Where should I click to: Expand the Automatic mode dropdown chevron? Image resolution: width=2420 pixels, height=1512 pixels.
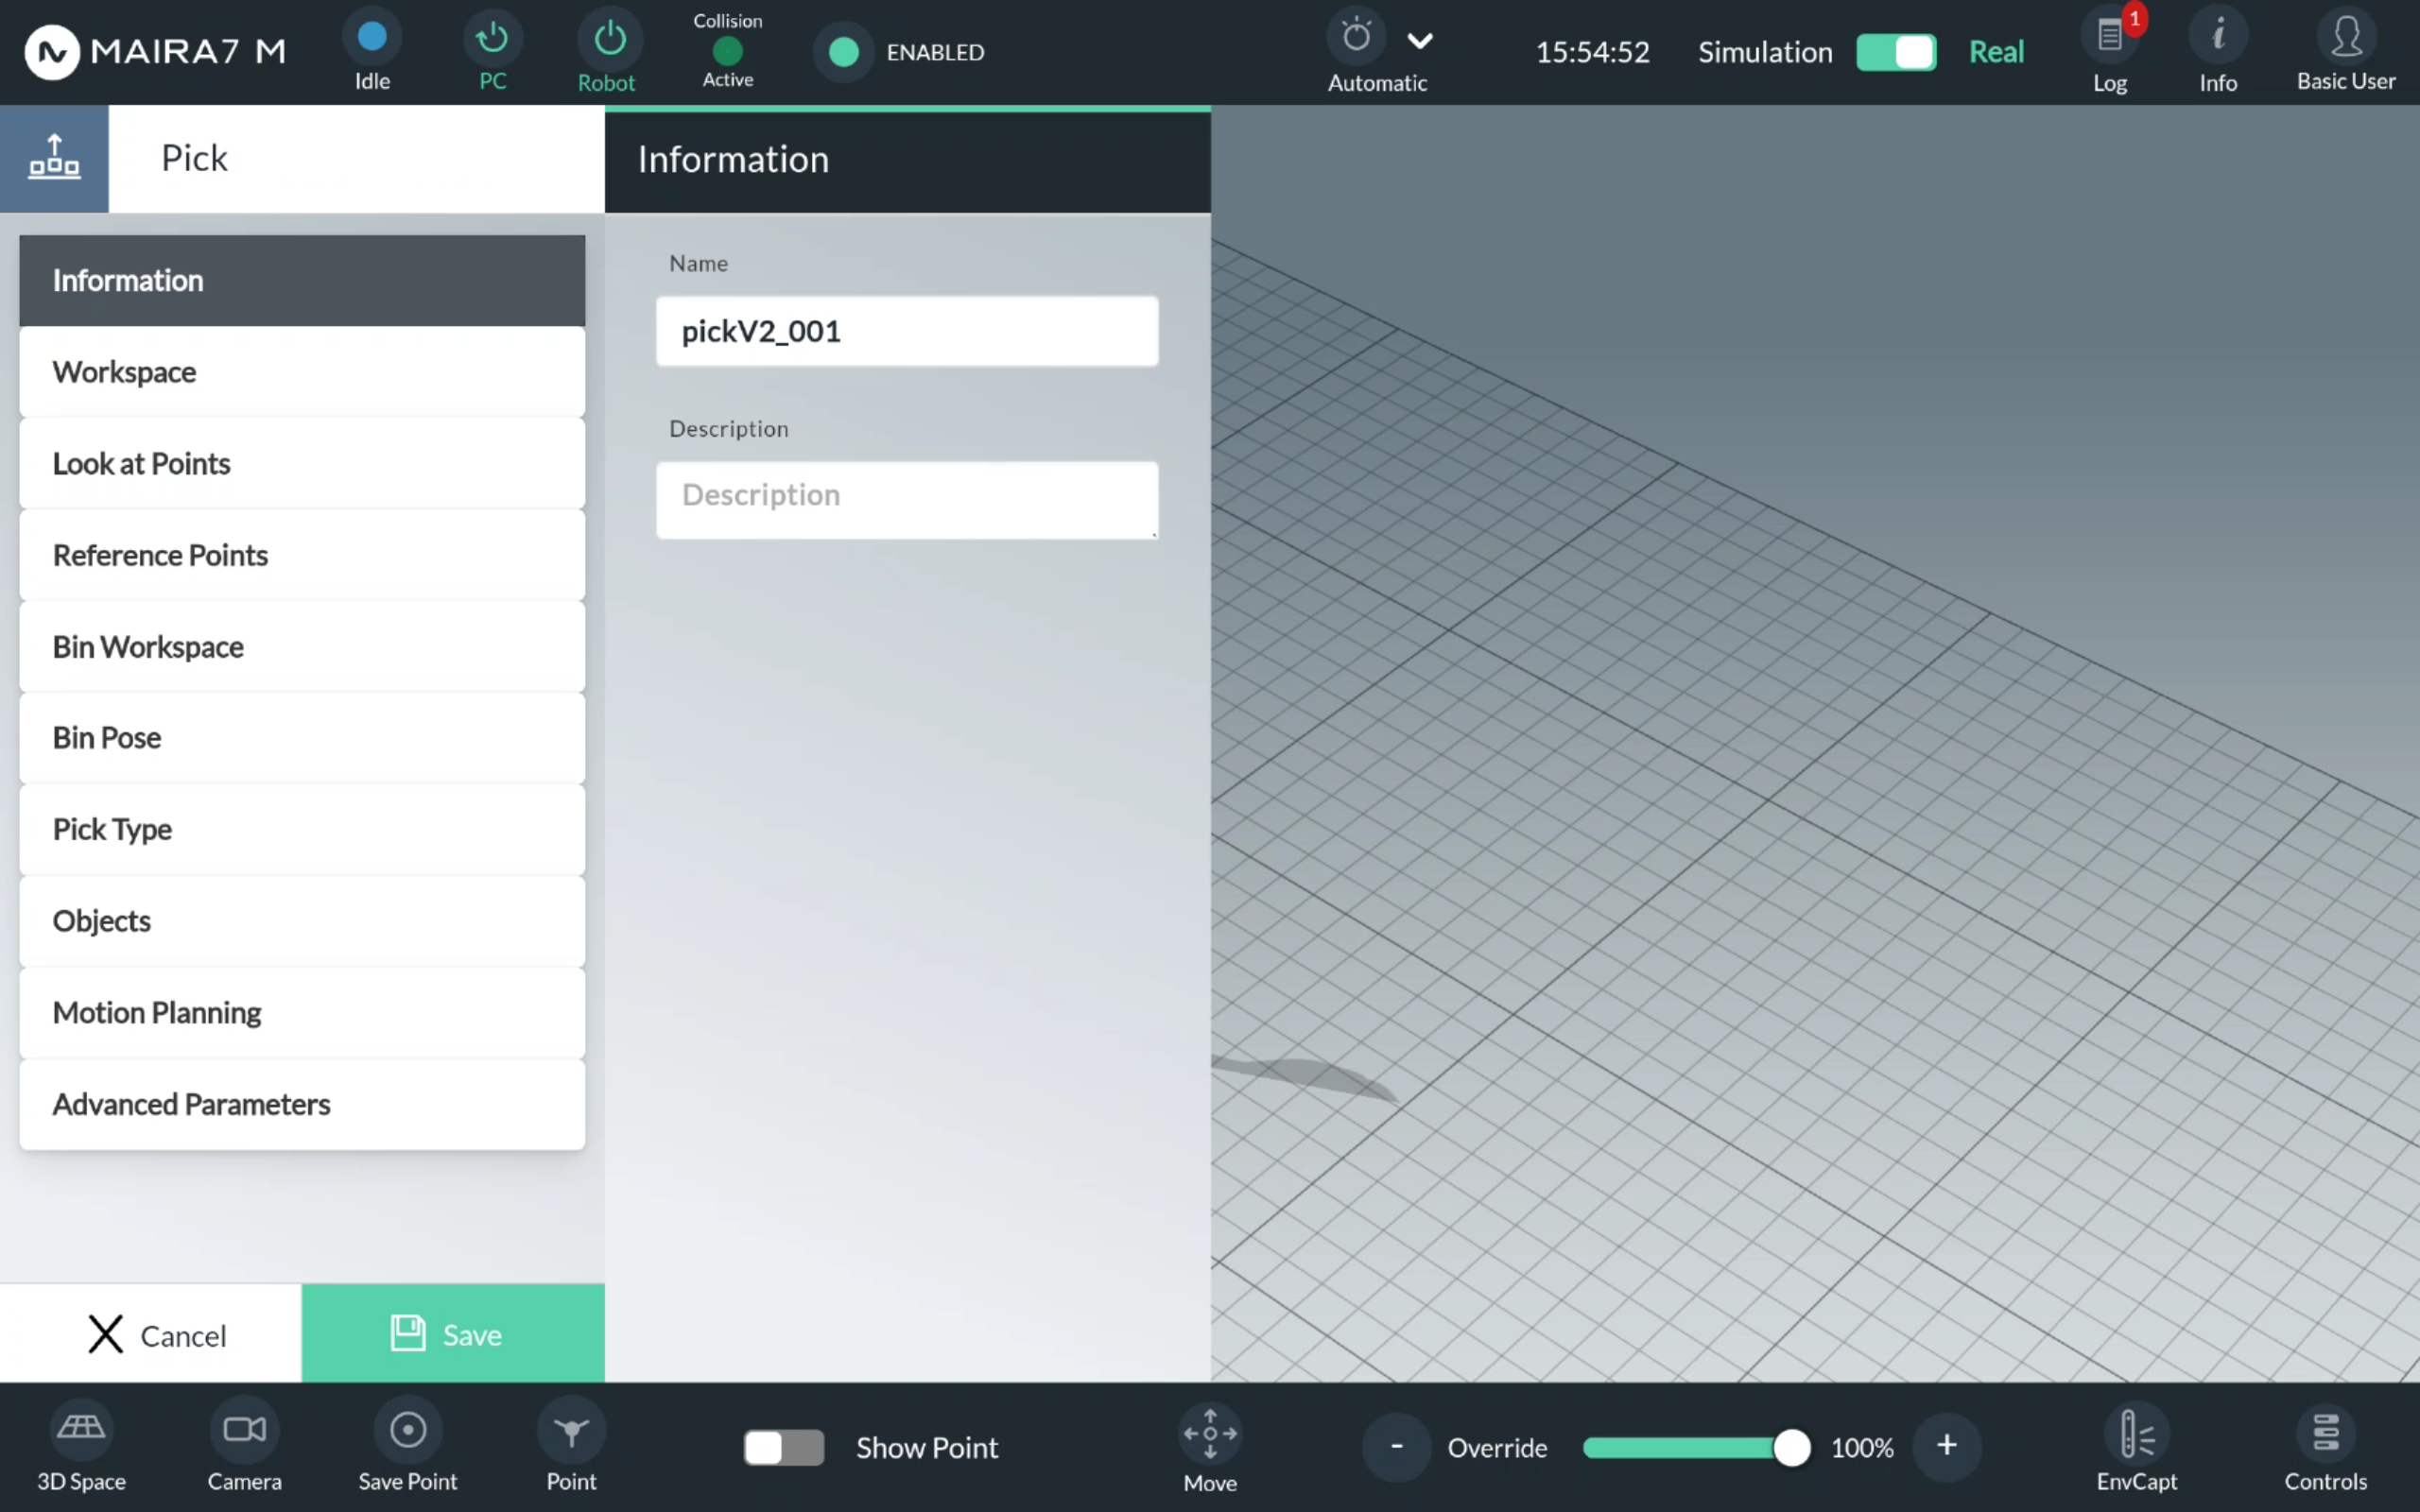click(x=1420, y=41)
